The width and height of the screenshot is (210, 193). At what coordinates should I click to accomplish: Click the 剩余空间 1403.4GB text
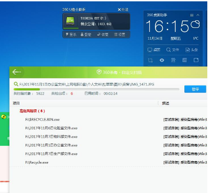tap(96, 24)
